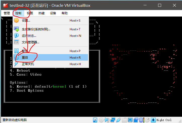Select 暂停 to pause the VM

point(51,51)
